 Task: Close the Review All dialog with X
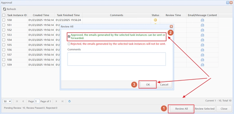click(x=171, y=27)
